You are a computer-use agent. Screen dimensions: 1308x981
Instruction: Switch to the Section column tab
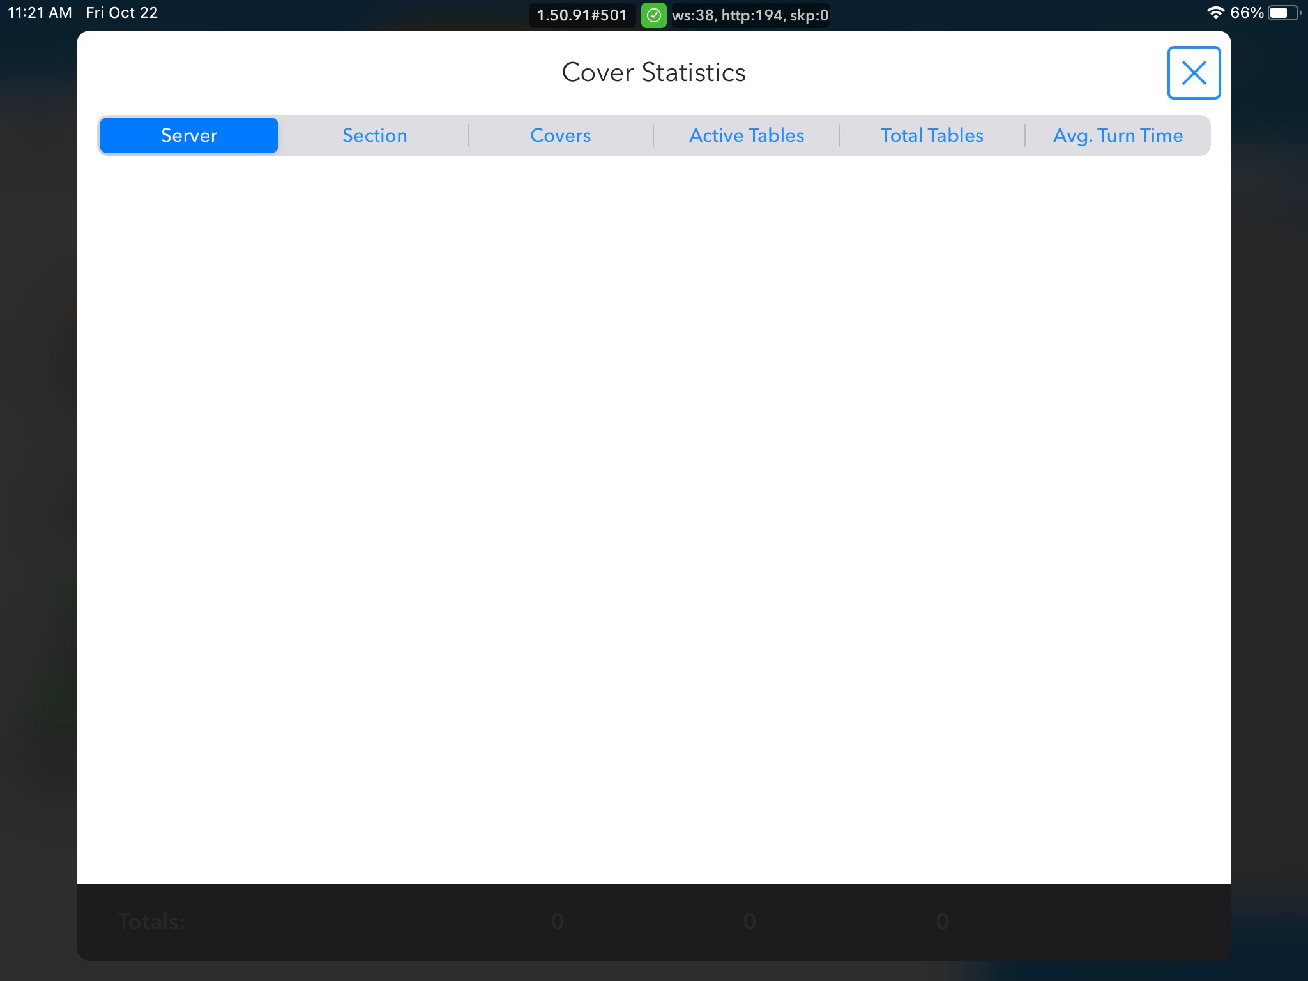[375, 135]
